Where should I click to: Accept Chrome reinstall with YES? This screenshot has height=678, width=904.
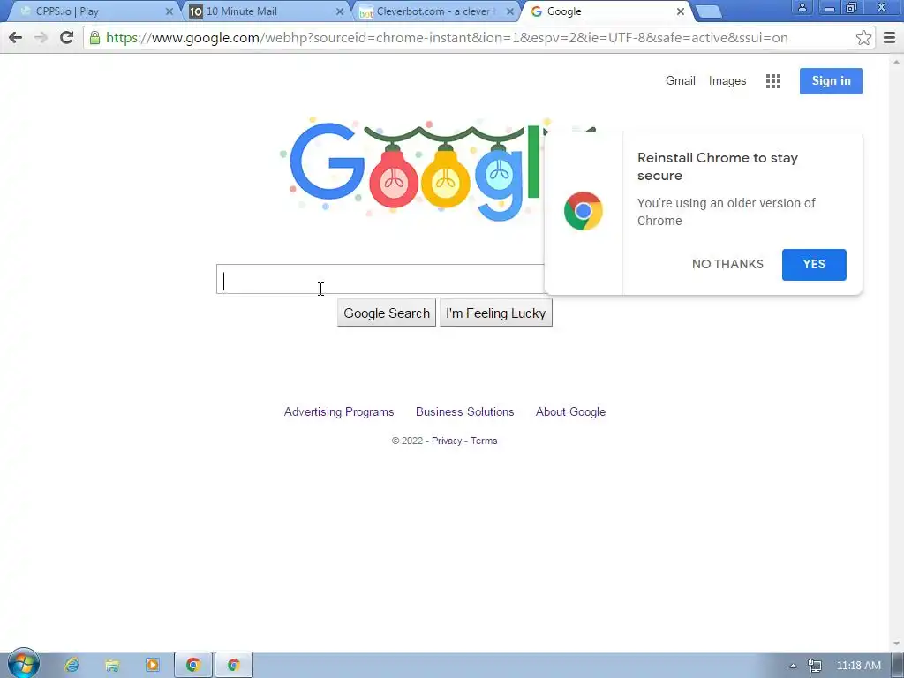814,265
